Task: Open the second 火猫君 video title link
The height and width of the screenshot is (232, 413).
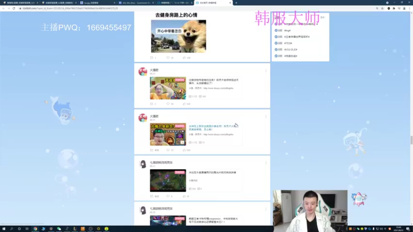Action: point(214,127)
